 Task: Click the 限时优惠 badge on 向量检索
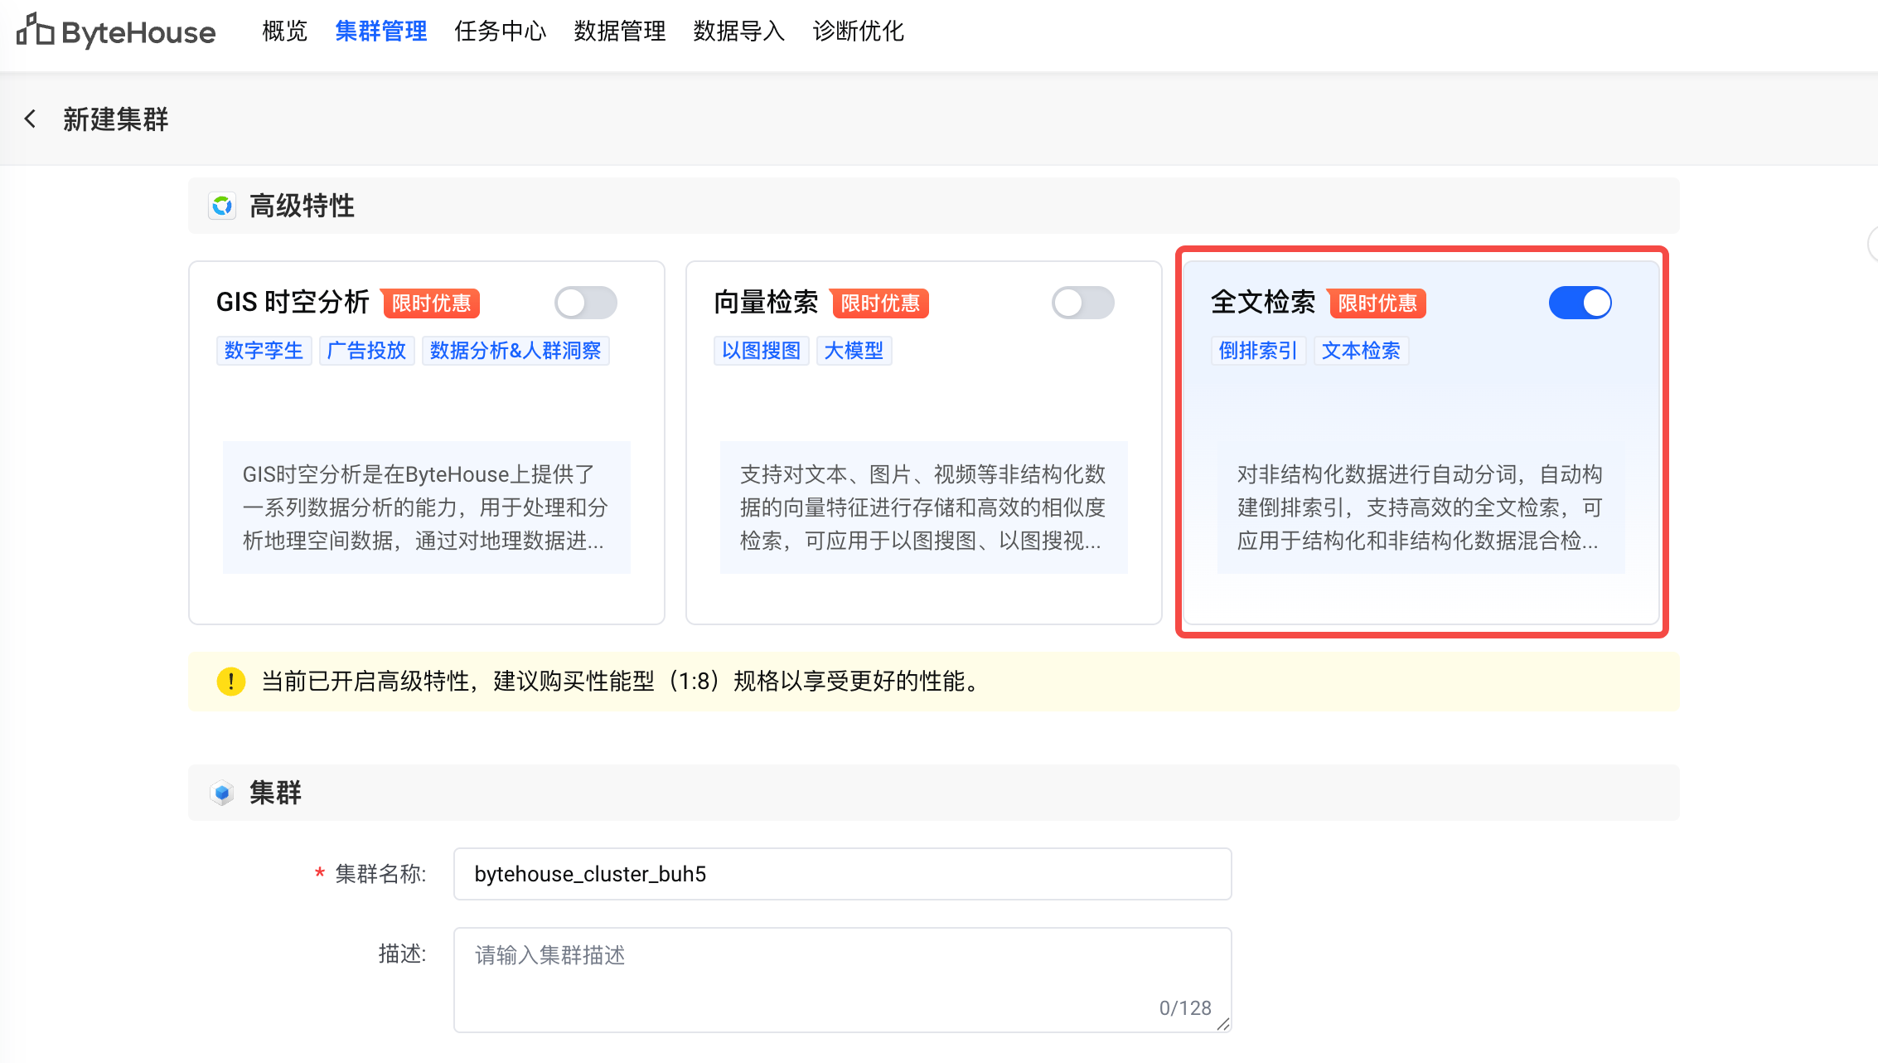[880, 303]
